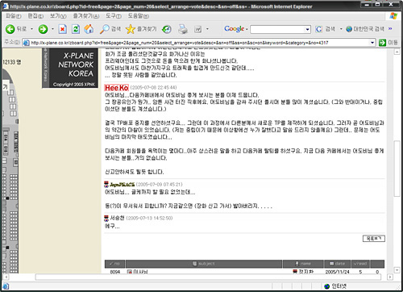This screenshot has width=403, height=292.
Task: Click the Edit with Word icon
Action: pos(197,29)
